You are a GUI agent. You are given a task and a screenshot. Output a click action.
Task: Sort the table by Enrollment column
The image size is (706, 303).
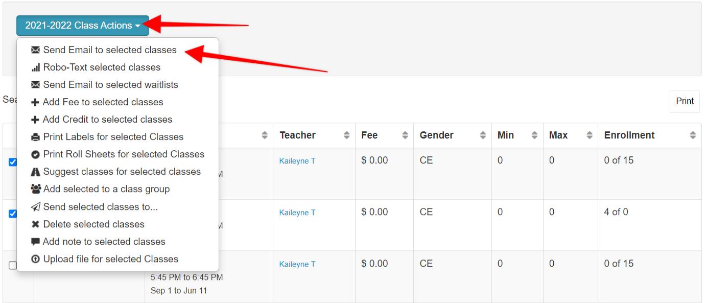coord(650,135)
